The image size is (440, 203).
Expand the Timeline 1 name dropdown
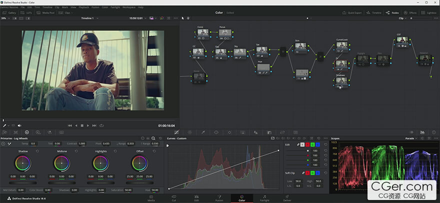[x=90, y=18]
